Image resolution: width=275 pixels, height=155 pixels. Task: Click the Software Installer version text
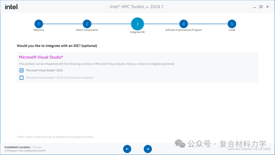point(249,149)
